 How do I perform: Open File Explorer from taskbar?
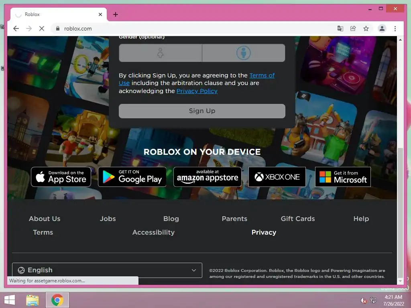tap(33, 300)
